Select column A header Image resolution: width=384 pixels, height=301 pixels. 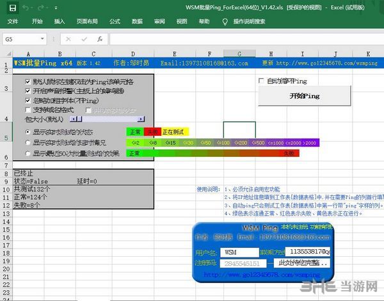(x=28, y=54)
